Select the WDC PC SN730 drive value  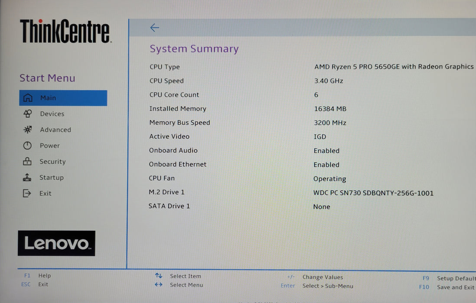373,193
